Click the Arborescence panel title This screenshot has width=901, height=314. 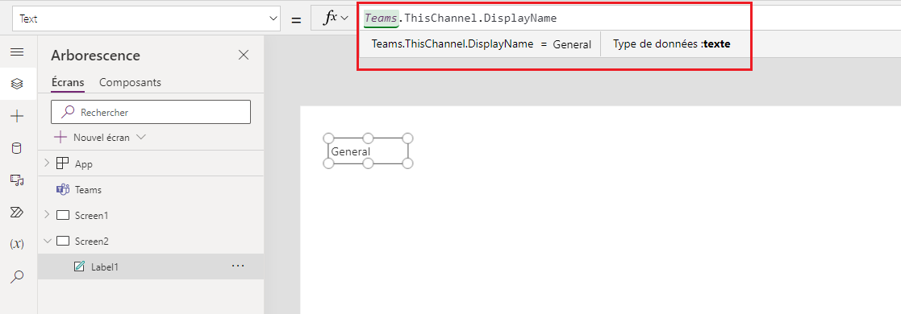coord(95,55)
